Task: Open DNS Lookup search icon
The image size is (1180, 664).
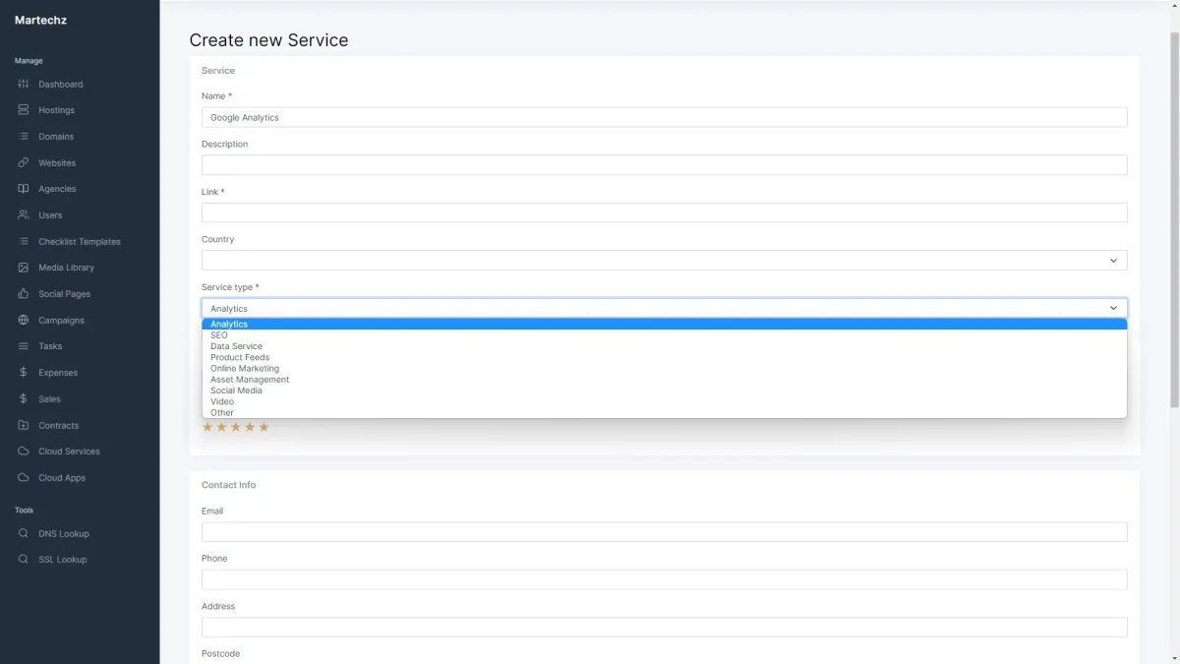Action: point(24,534)
